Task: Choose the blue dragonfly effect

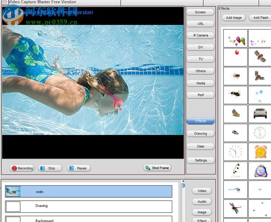Action: [235, 190]
